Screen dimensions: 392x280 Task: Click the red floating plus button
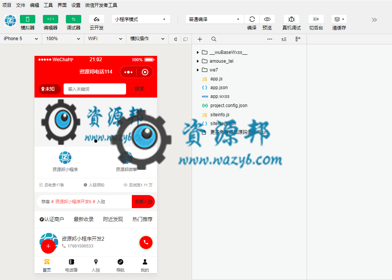click(x=48, y=246)
